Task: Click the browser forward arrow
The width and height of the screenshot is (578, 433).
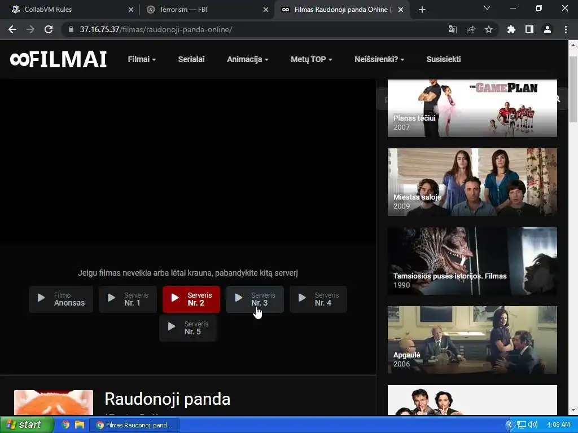Action: tap(30, 29)
